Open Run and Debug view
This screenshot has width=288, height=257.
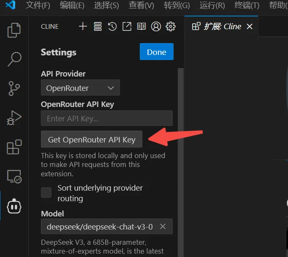pyautogui.click(x=14, y=118)
